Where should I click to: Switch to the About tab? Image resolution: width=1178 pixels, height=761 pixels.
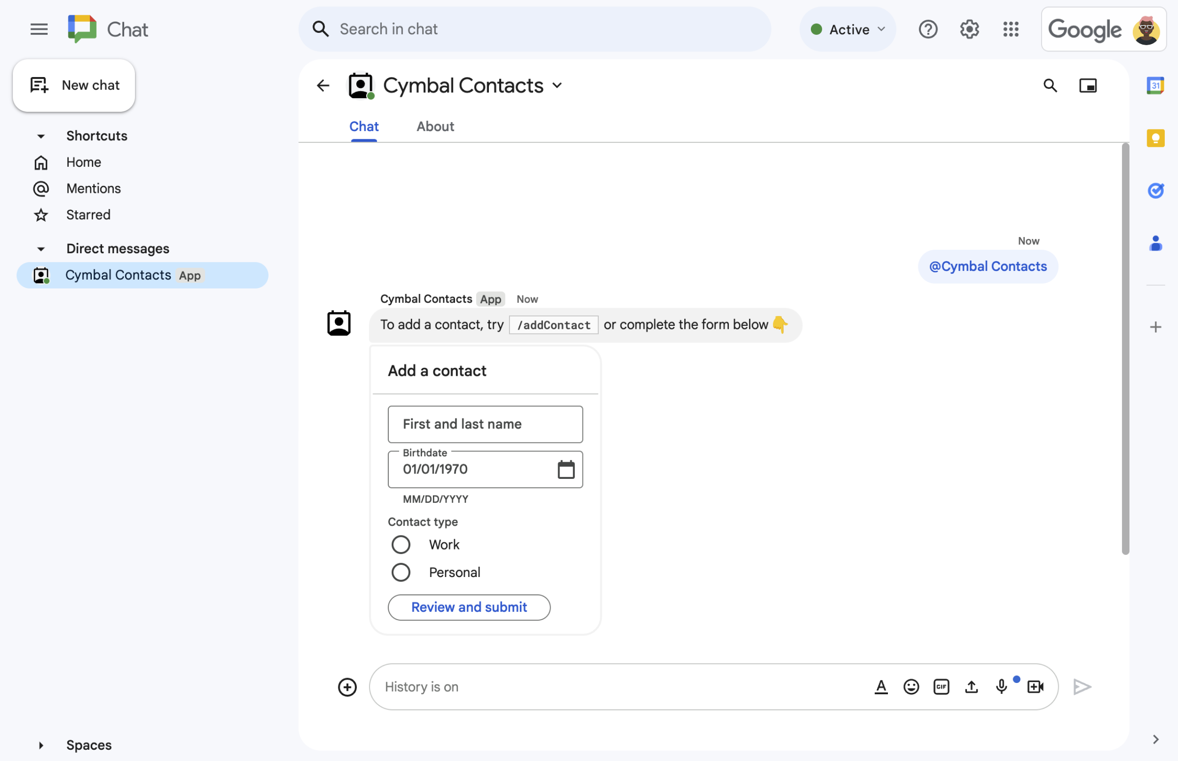tap(434, 125)
